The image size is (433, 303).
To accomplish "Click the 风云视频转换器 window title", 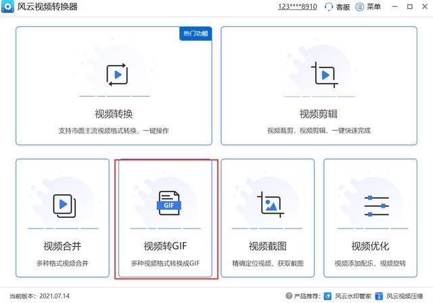I will (47, 7).
